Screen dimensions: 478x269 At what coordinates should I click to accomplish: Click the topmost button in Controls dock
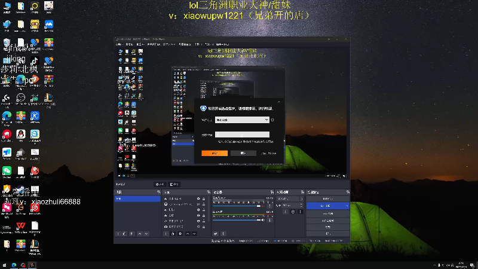(x=327, y=199)
